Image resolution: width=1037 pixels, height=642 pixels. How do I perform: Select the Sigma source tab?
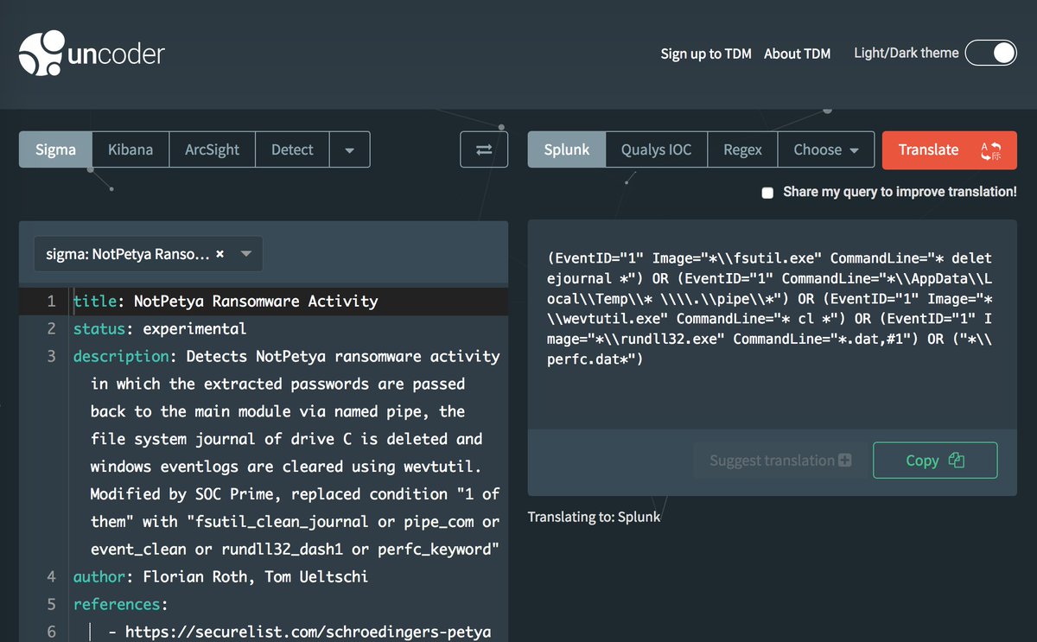[55, 149]
